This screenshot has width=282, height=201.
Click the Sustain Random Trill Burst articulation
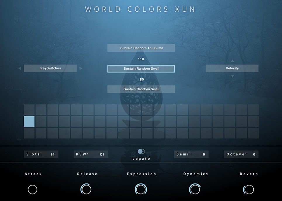pyautogui.click(x=141, y=48)
